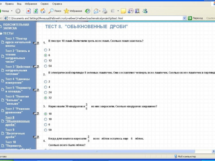Open the Правка menu

(9, 4)
